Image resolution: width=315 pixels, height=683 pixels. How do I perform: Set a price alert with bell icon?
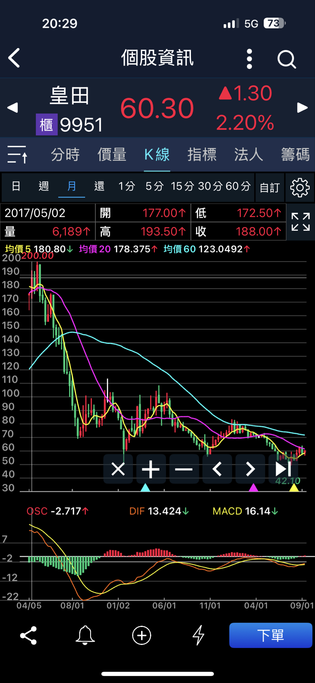coord(85,635)
